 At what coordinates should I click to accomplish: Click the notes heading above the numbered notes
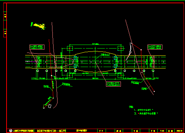pos(131,107)
